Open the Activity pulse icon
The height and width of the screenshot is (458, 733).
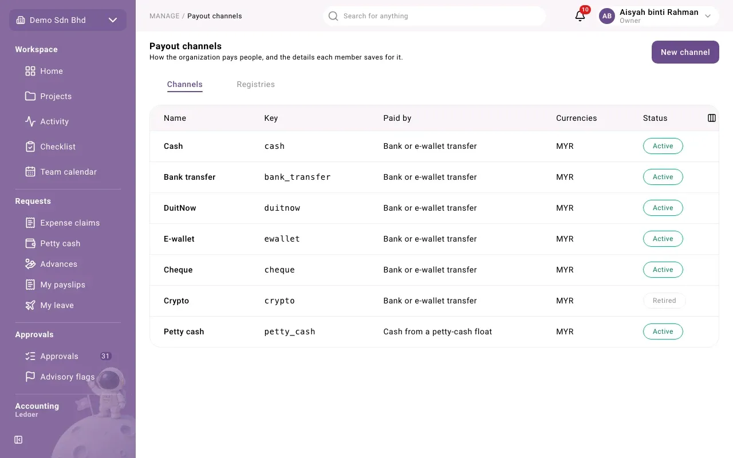pos(30,121)
